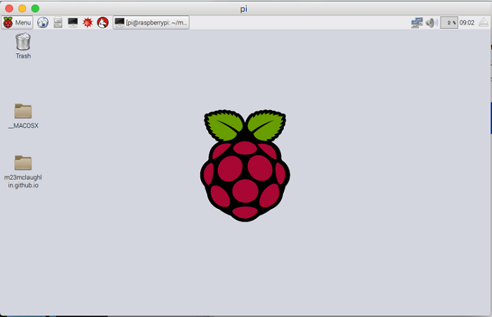
Task: Select the m23mclaughlin.github.io folder
Action: tap(23, 163)
